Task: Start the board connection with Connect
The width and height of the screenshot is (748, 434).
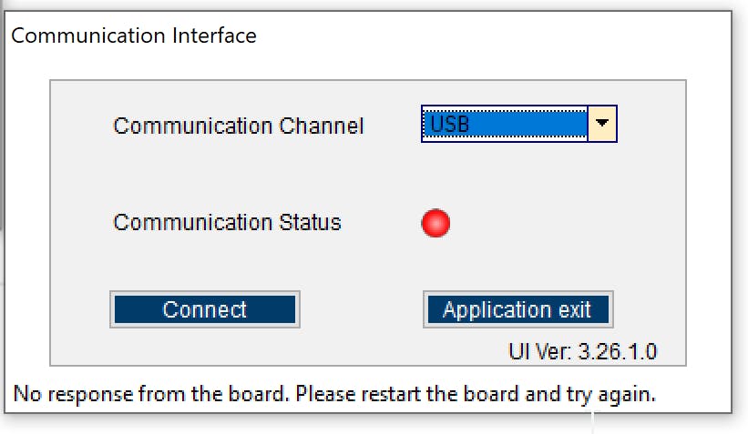Action: click(x=204, y=309)
